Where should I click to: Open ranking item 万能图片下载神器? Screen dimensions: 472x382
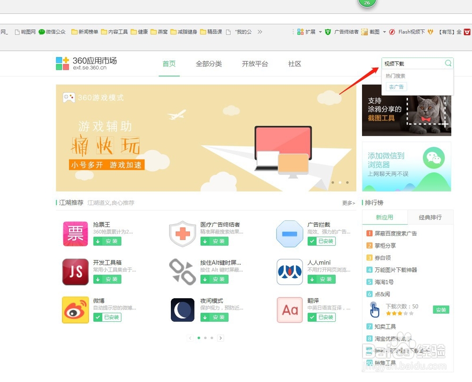[396, 270]
